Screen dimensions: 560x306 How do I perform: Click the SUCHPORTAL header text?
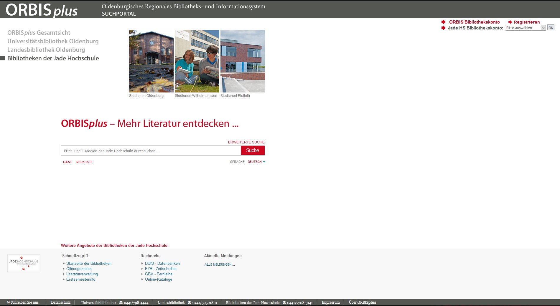pyautogui.click(x=119, y=14)
